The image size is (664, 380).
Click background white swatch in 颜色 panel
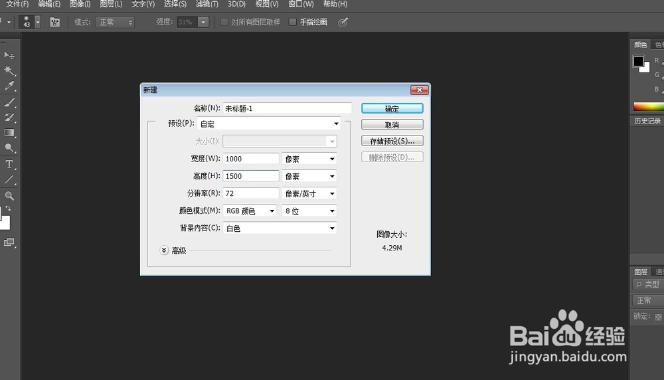(646, 68)
